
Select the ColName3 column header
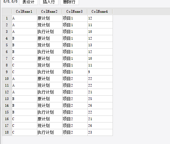tap(75, 11)
